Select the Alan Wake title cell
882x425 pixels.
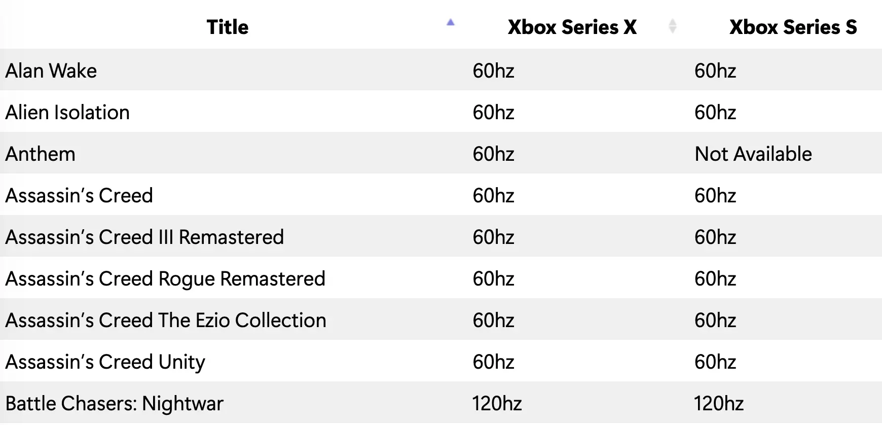pyautogui.click(x=51, y=71)
